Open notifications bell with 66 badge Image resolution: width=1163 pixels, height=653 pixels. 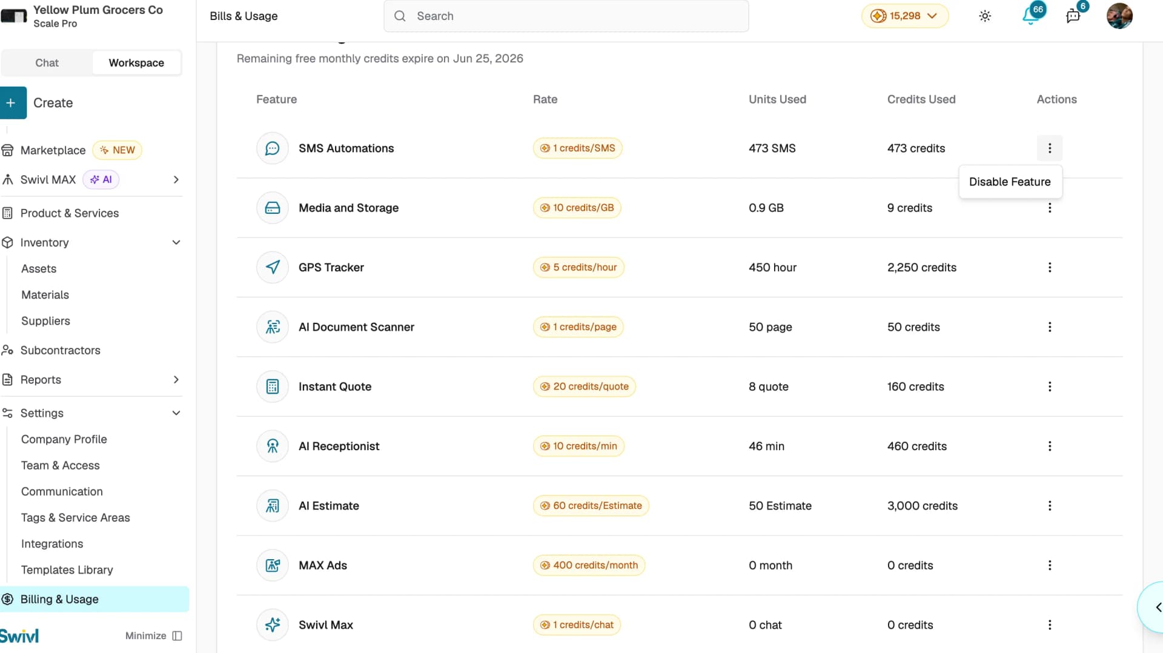click(x=1031, y=16)
